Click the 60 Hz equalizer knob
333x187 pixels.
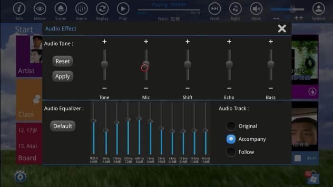pos(106,130)
